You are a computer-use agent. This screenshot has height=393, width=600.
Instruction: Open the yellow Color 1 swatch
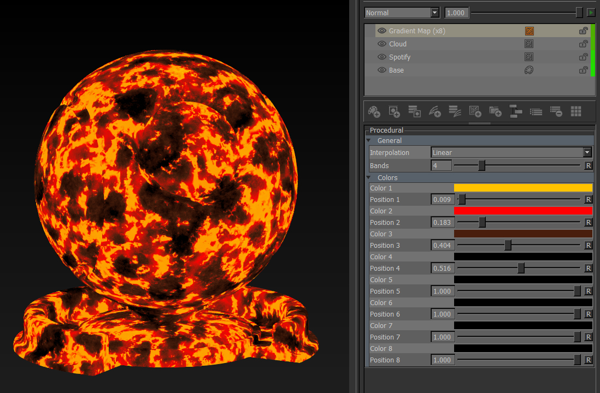pyautogui.click(x=523, y=188)
